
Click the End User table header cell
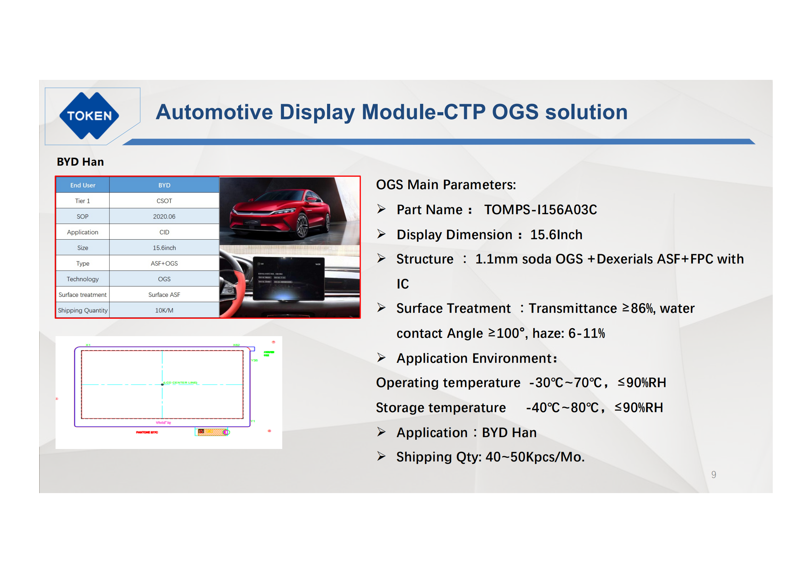coord(82,185)
